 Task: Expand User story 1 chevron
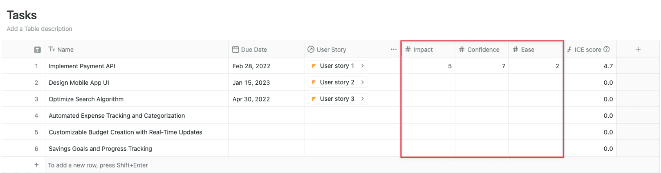[362, 66]
